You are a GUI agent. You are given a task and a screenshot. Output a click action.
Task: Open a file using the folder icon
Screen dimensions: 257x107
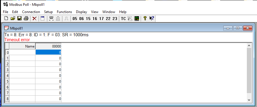[13, 18]
